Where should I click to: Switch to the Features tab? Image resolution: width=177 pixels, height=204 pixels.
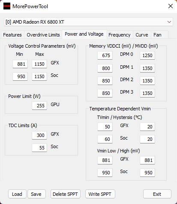12,35
